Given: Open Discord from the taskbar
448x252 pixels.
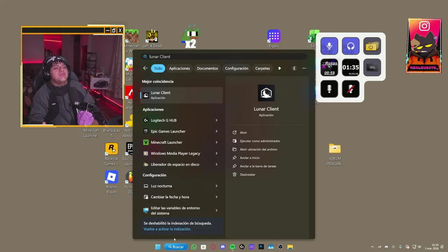Looking at the screenshot, I should coord(223,247).
